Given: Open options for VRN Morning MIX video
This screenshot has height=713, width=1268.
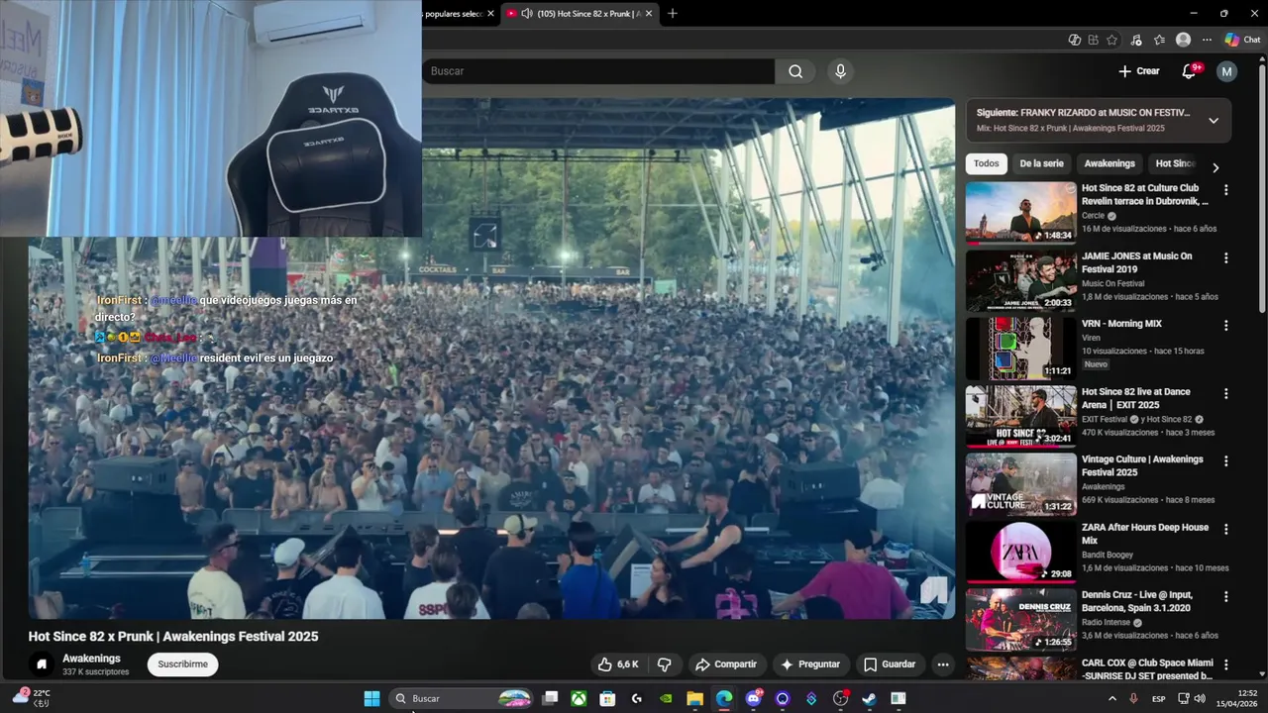Looking at the screenshot, I should 1225,325.
